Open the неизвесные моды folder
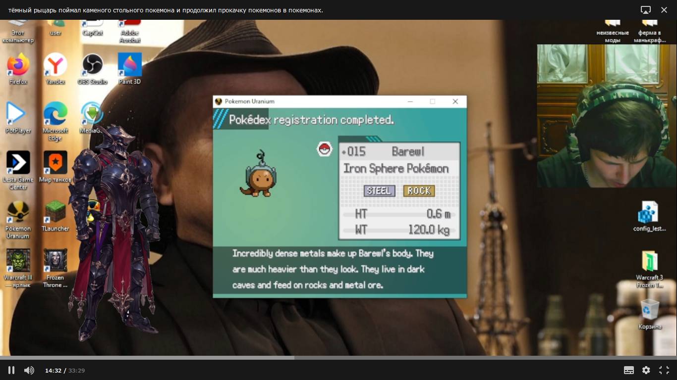The height and width of the screenshot is (380, 677). 613,32
